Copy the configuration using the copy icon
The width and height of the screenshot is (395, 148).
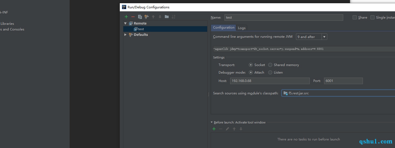[x=140, y=17]
